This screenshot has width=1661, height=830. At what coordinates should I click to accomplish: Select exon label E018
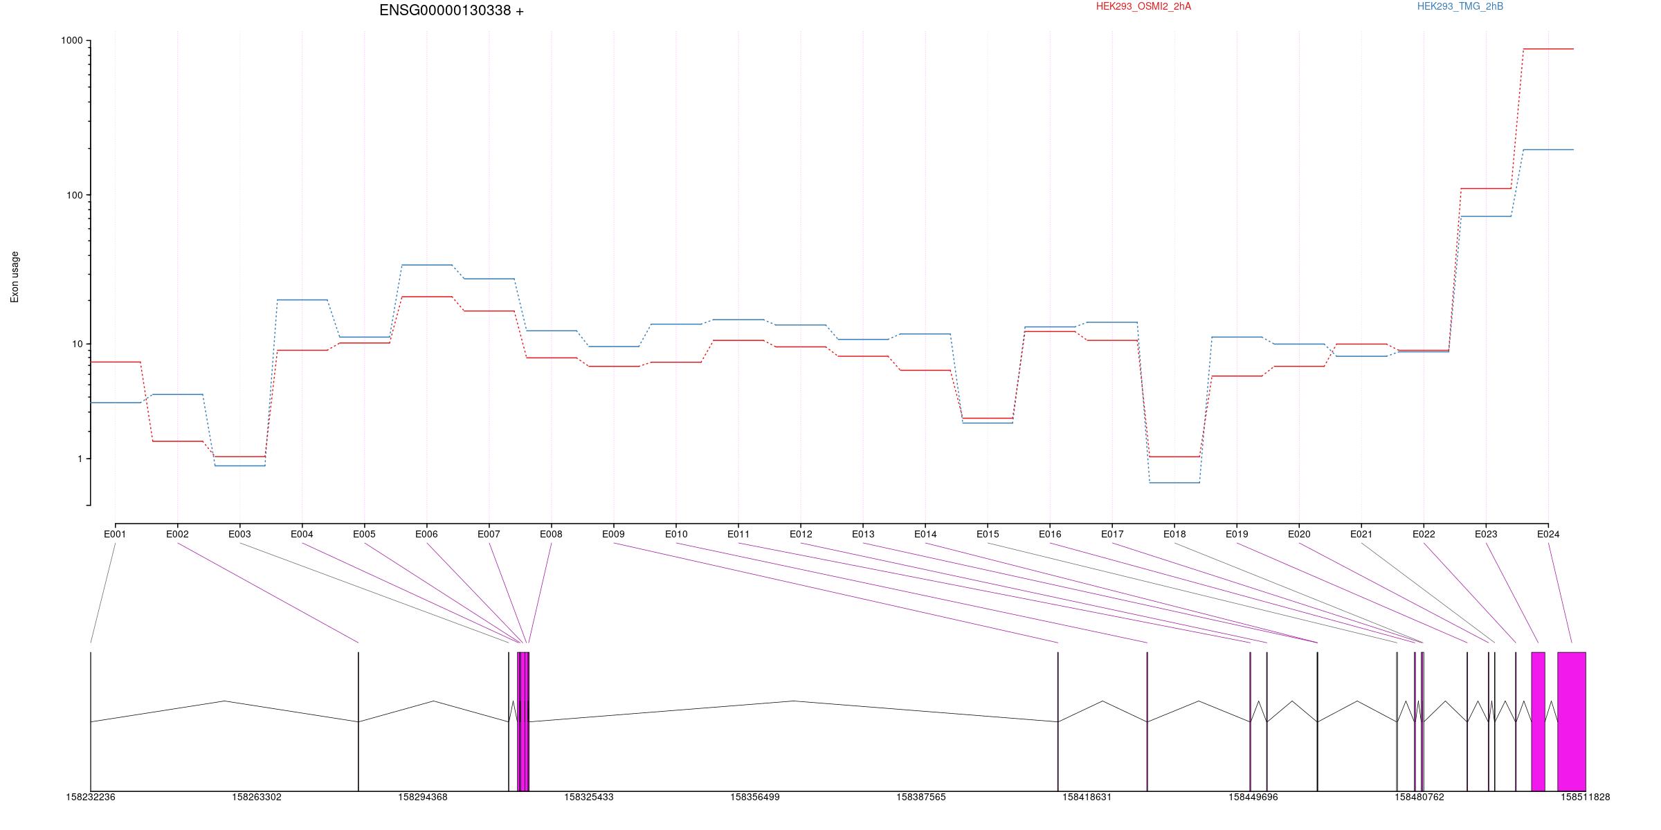click(1174, 534)
